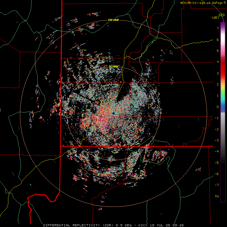Click the positive 4 tick label on the scale
The height and width of the screenshot is (227, 227).
[218, 62]
